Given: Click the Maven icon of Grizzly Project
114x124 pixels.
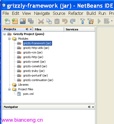Looking at the screenshot, I should point(9,34).
